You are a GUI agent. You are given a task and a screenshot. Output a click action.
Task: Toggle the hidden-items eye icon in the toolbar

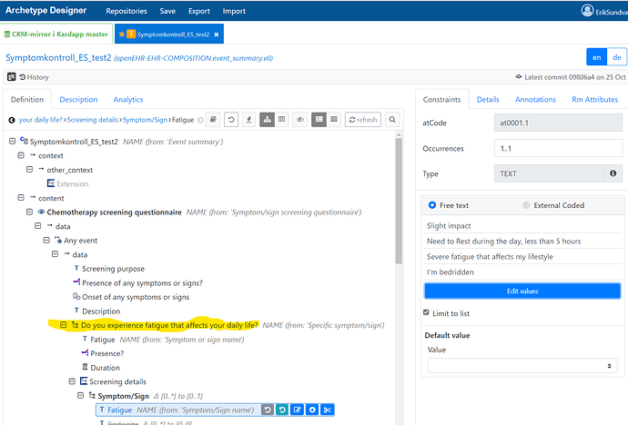(x=300, y=120)
